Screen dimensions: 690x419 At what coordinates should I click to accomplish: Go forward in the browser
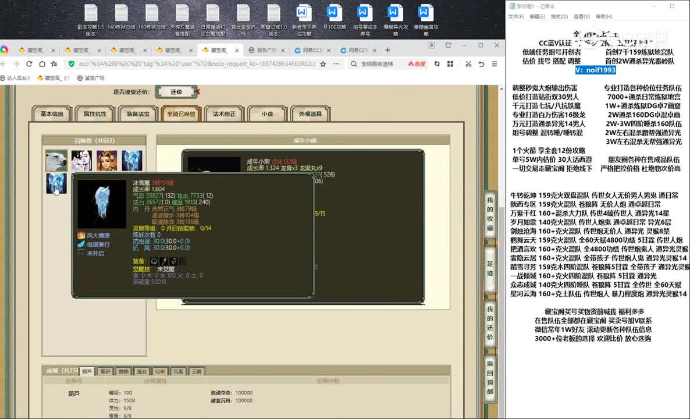16,64
